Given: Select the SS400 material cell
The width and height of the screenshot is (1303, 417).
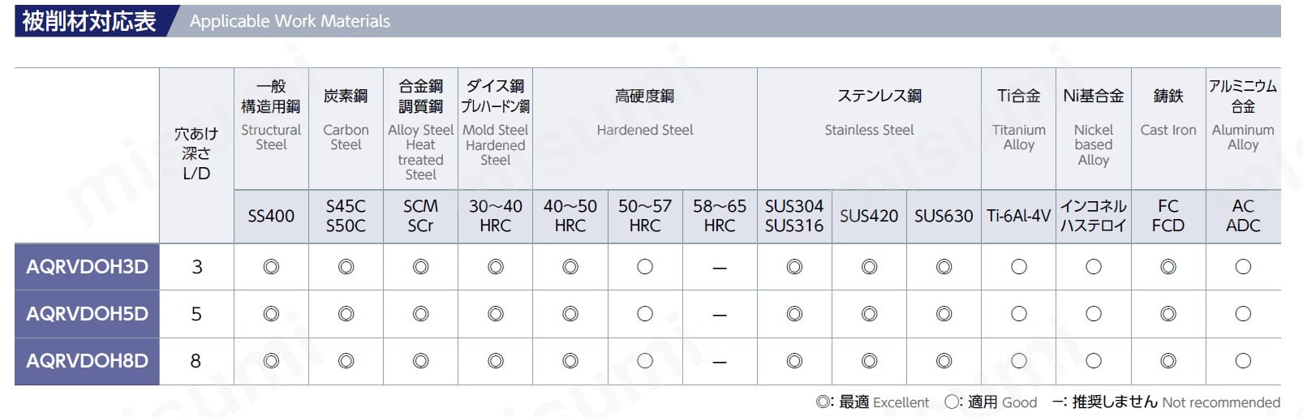Looking at the screenshot, I should coord(271,217).
